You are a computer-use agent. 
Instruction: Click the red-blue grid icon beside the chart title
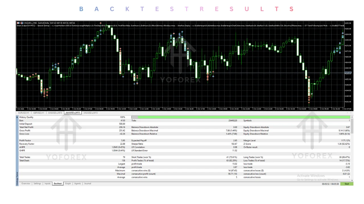pyautogui.click(x=18, y=23)
